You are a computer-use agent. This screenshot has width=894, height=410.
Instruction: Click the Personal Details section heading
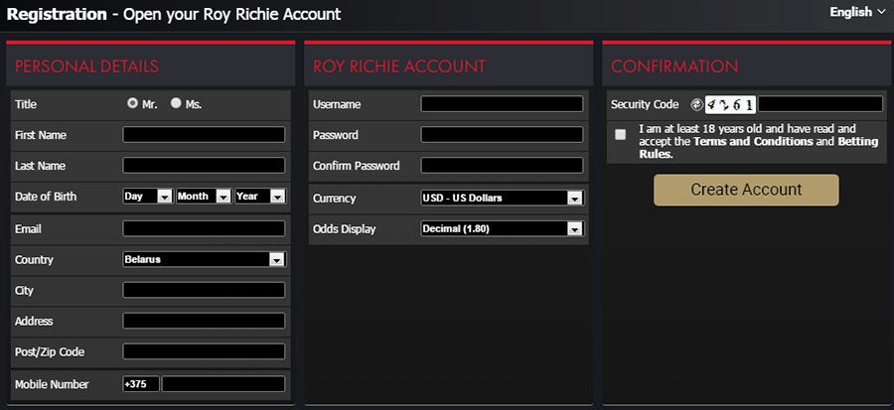[x=86, y=67]
